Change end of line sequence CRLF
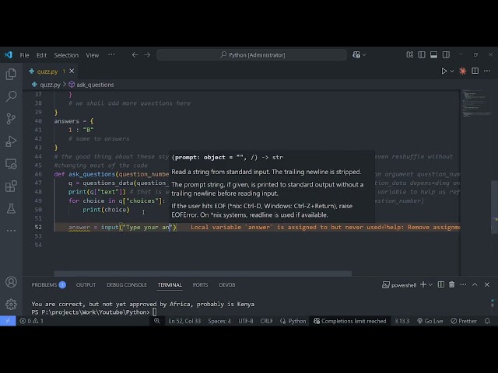The width and height of the screenshot is (498, 373). [266, 321]
